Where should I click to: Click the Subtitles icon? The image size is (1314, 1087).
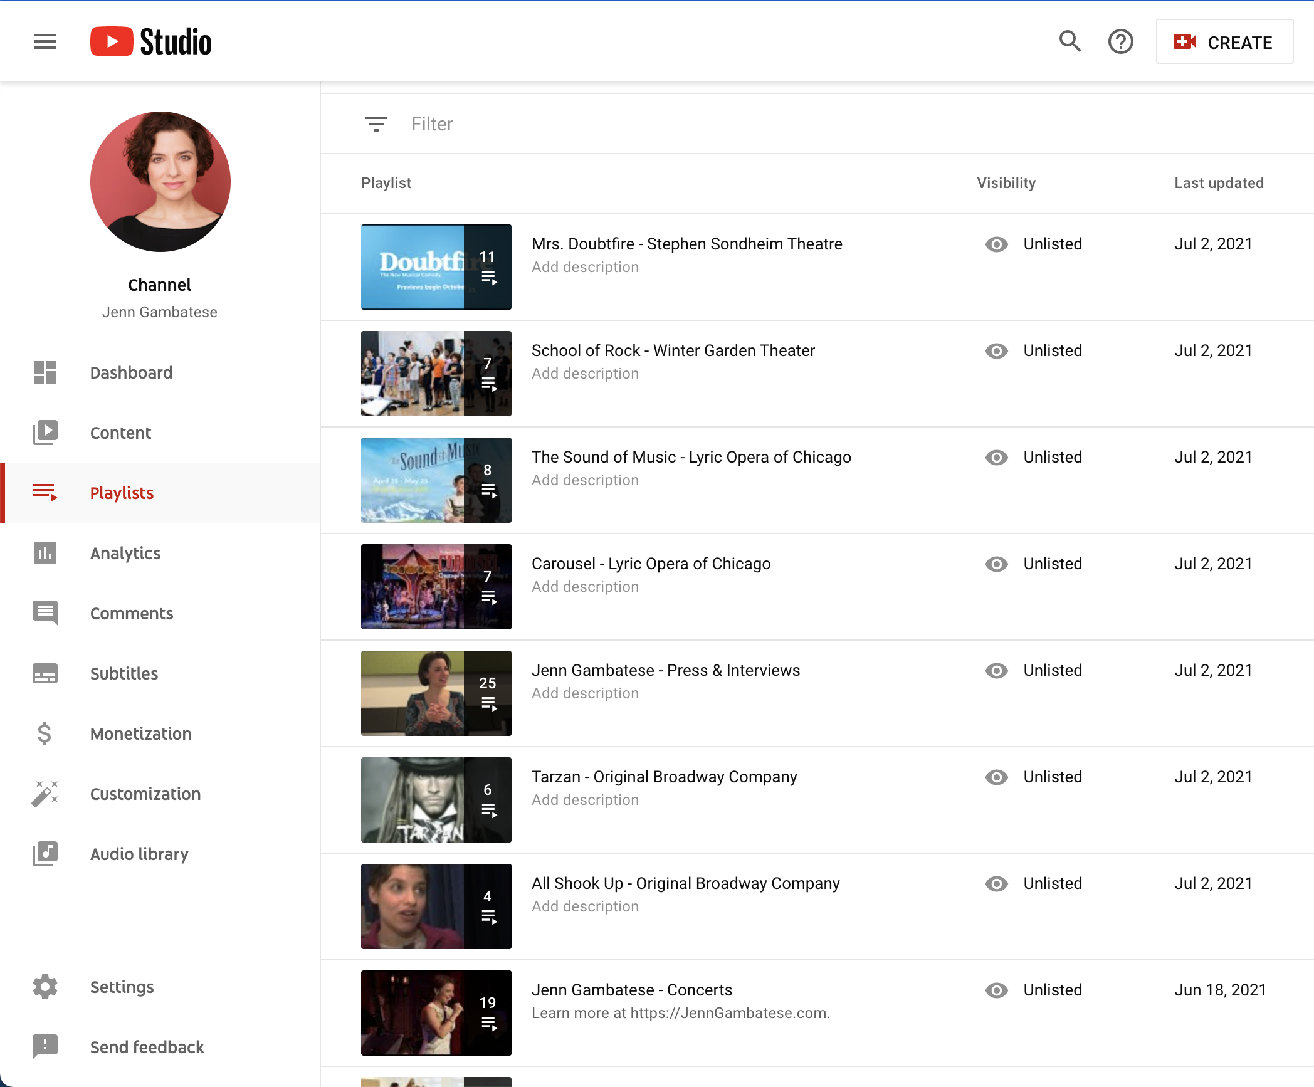point(45,673)
